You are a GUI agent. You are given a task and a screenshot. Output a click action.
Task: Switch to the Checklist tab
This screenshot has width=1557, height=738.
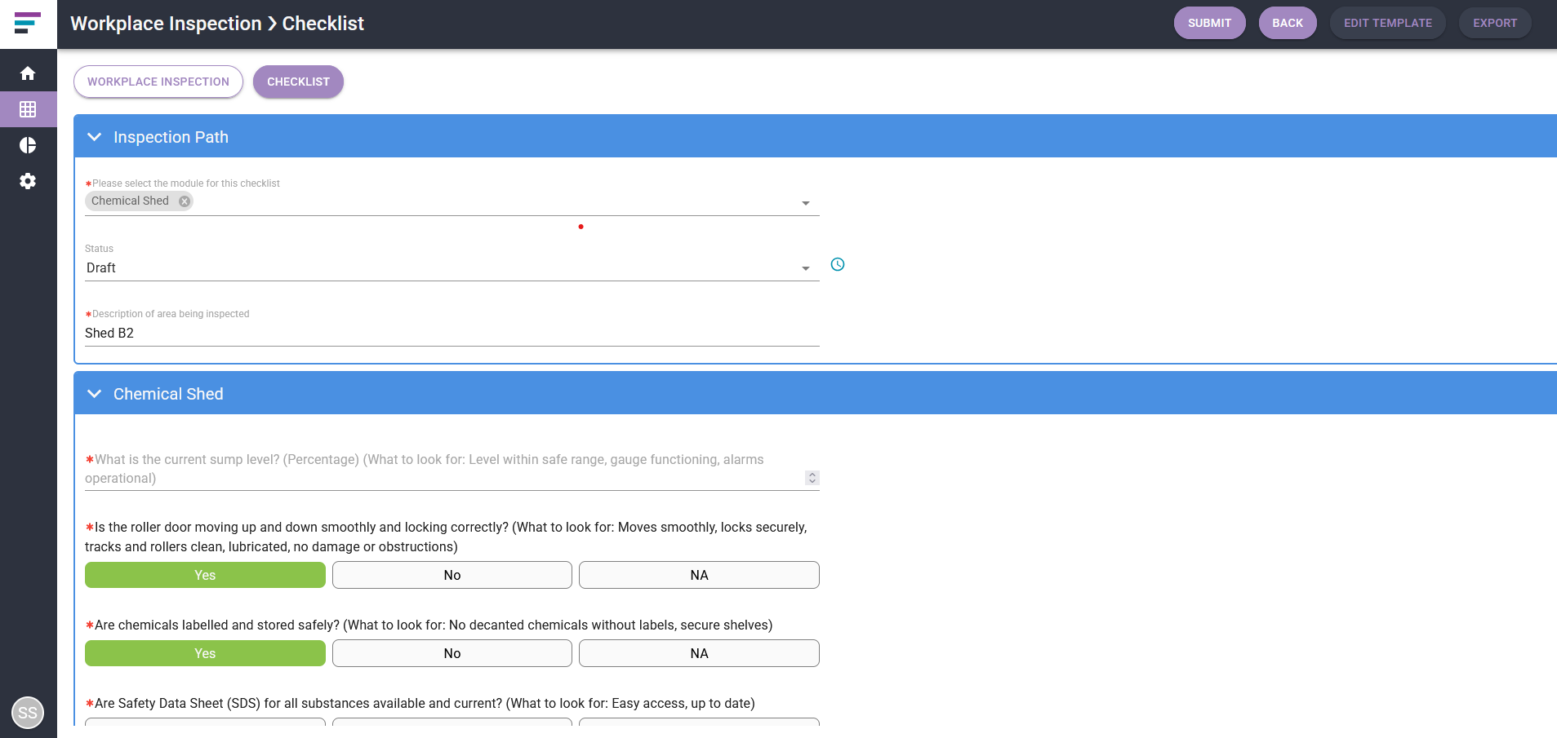[298, 82]
